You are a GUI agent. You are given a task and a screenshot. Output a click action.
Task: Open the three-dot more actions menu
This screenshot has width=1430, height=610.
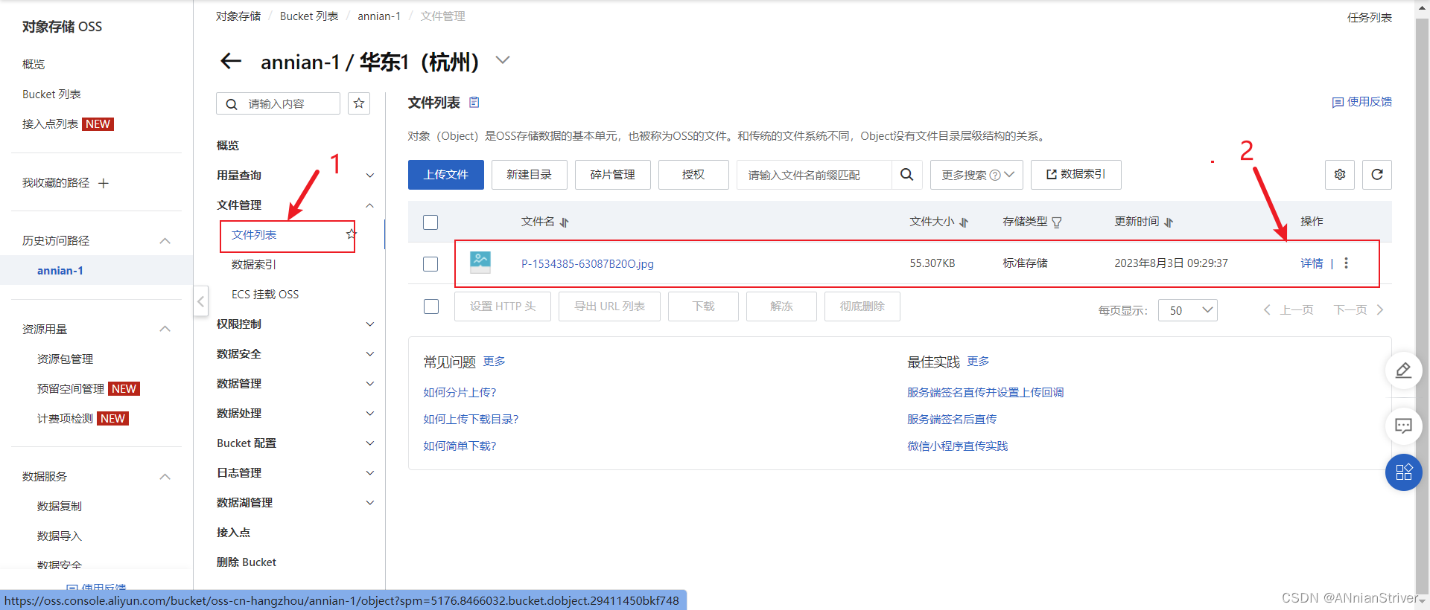point(1346,263)
